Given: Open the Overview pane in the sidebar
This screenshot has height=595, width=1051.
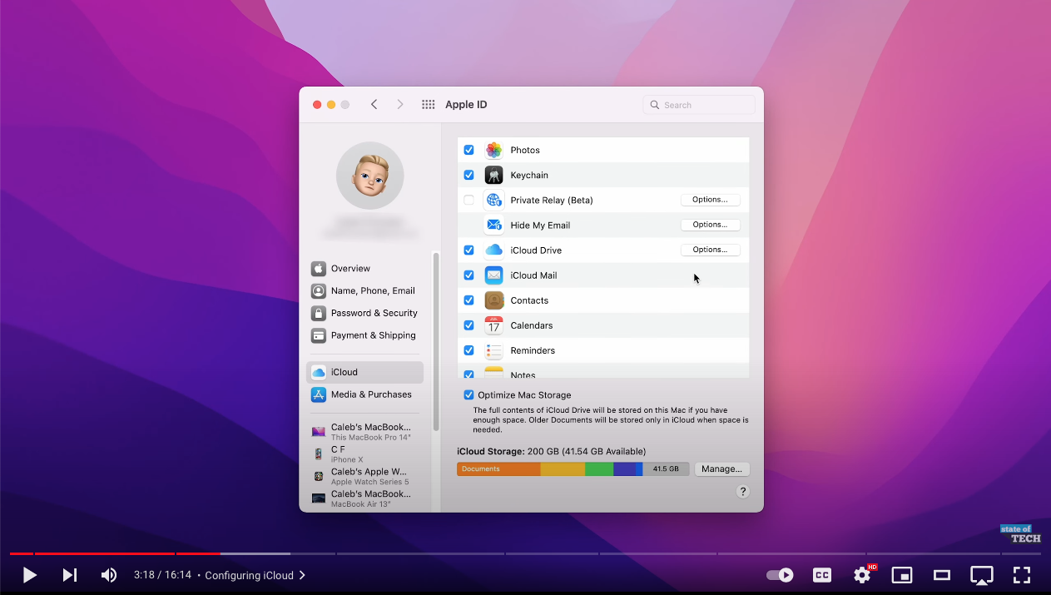Looking at the screenshot, I should (x=364, y=269).
